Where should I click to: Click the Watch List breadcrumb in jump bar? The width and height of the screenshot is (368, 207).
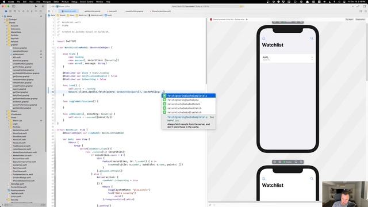[x=82, y=16]
